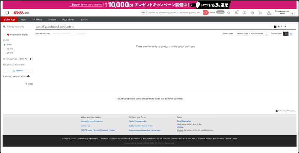Image resolution: width=299 pixels, height=153 pixels.
Task: Toggle Attached only display checkbox
Action: pyautogui.click(x=4, y=35)
